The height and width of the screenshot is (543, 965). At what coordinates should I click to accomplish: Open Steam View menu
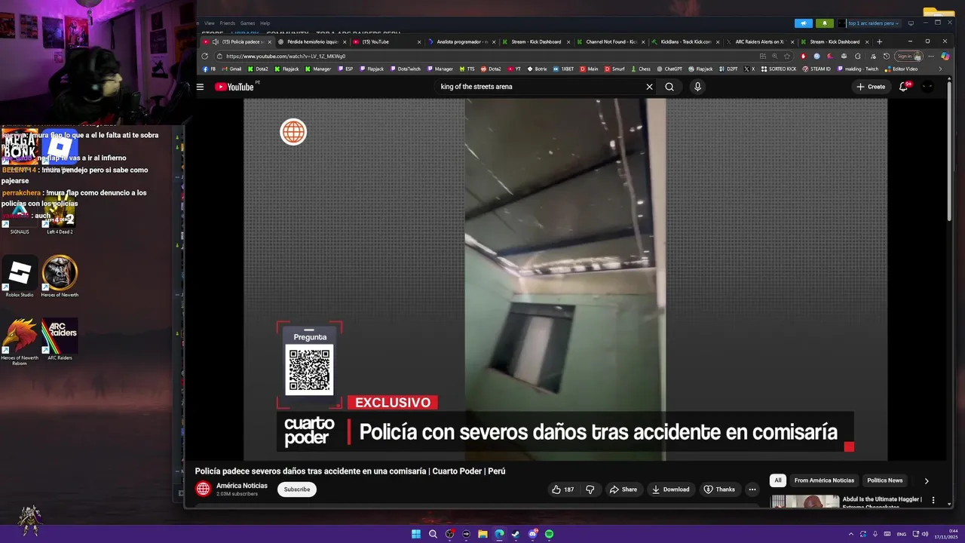click(210, 23)
